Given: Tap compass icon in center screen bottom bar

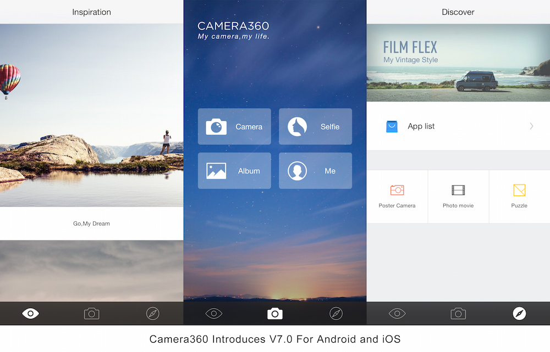Looking at the screenshot, I should [x=336, y=314].
